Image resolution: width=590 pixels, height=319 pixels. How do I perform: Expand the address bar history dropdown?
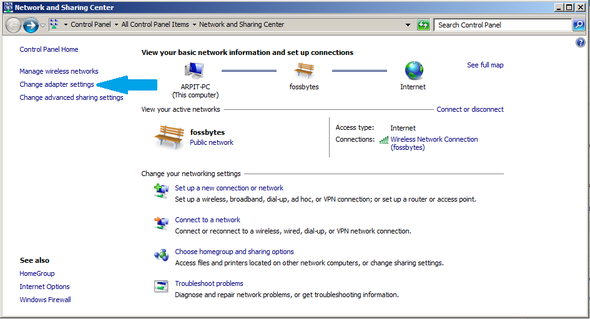408,25
